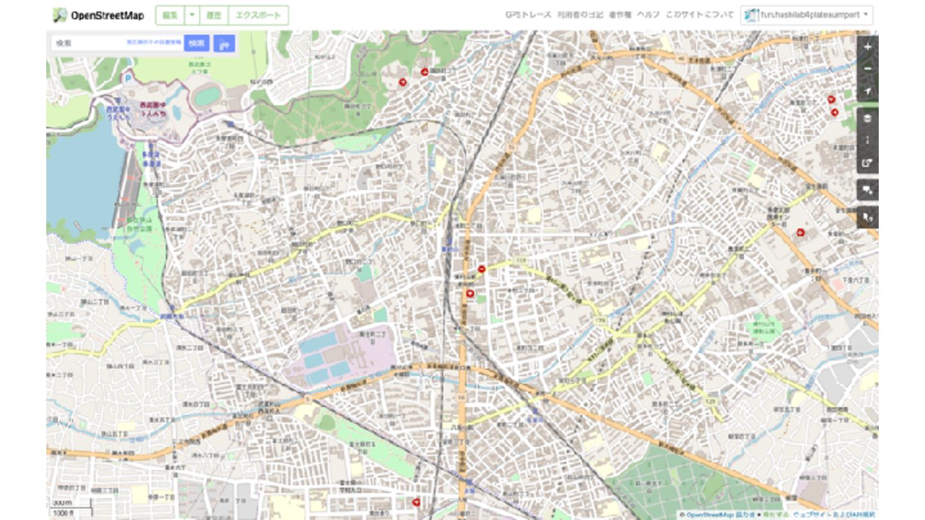This screenshot has height=520, width=925.
Task: Zoom in with the plus icon
Action: coord(868,47)
